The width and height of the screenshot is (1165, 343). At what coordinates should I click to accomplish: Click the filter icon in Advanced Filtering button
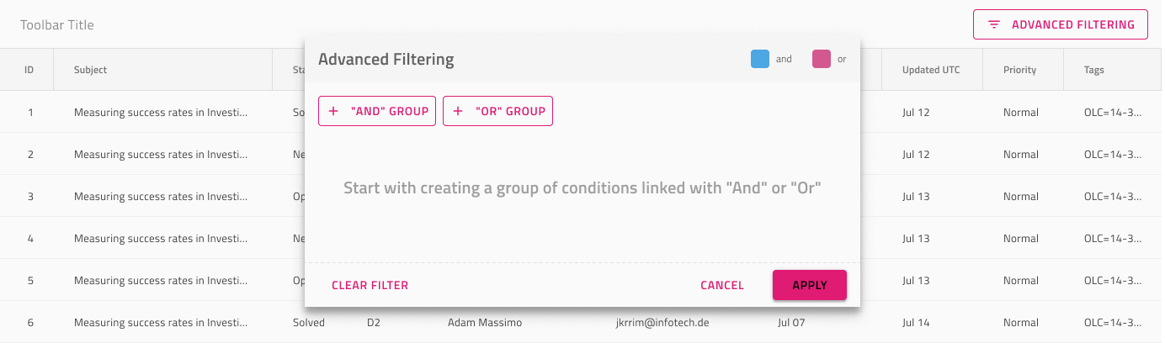(994, 24)
